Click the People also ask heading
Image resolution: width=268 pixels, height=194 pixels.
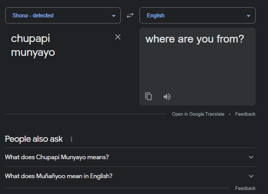(34, 139)
